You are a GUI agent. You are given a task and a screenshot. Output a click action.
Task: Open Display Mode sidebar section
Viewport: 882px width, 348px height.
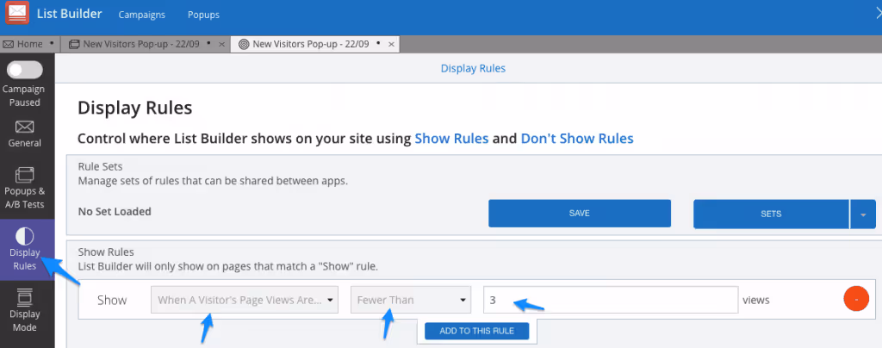(25, 310)
